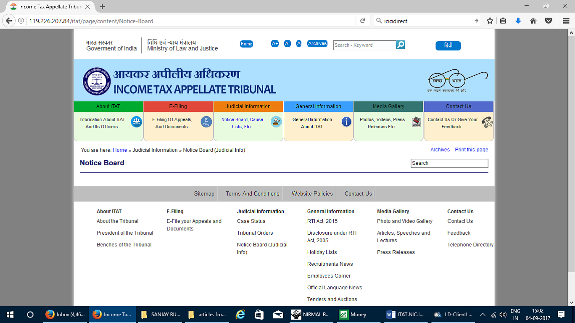Show hidden system tray icons chevron
The image size is (575, 323).
pyautogui.click(x=483, y=315)
